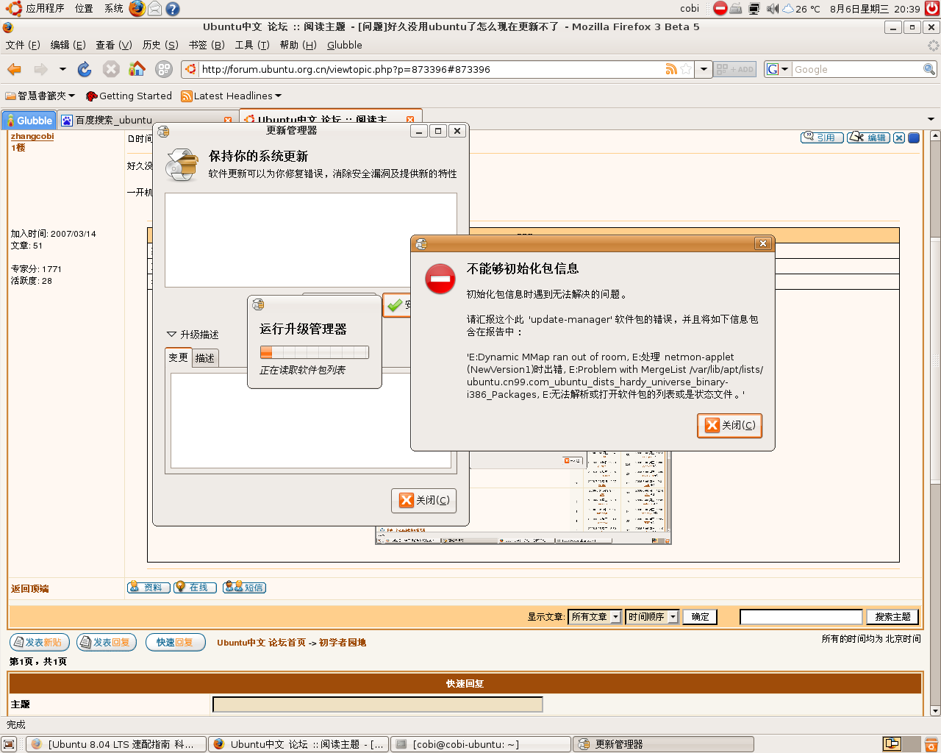This screenshot has height=753, width=941.
Task: Open 查看 (V) menu
Action: coord(113,45)
